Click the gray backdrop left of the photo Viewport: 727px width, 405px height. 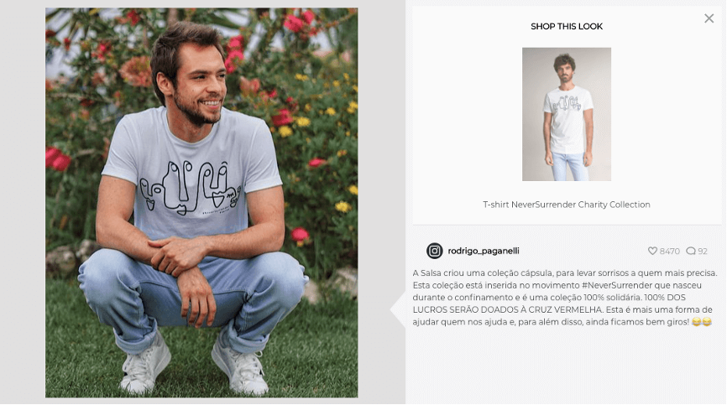pyautogui.click(x=23, y=202)
